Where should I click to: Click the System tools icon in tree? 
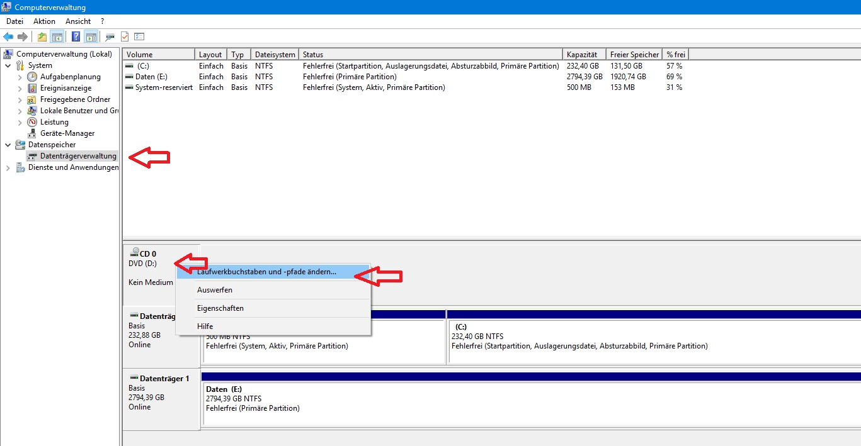[20, 65]
